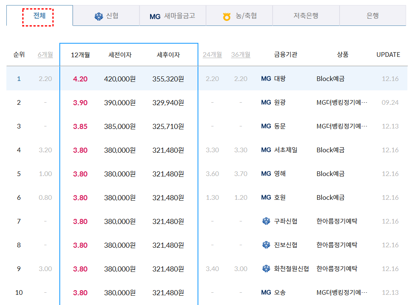Screen dimensions: 415x305
Task: Click pre-tax interest 420,000원
Action: point(120,79)
